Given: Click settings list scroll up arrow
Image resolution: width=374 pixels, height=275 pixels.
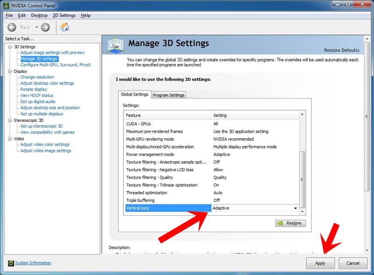Looking at the screenshot, I should pyautogui.click(x=302, y=114).
